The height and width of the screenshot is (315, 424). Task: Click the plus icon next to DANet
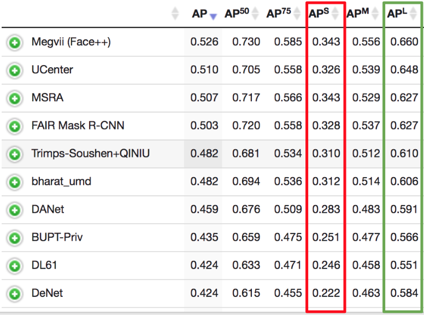pyautogui.click(x=15, y=210)
